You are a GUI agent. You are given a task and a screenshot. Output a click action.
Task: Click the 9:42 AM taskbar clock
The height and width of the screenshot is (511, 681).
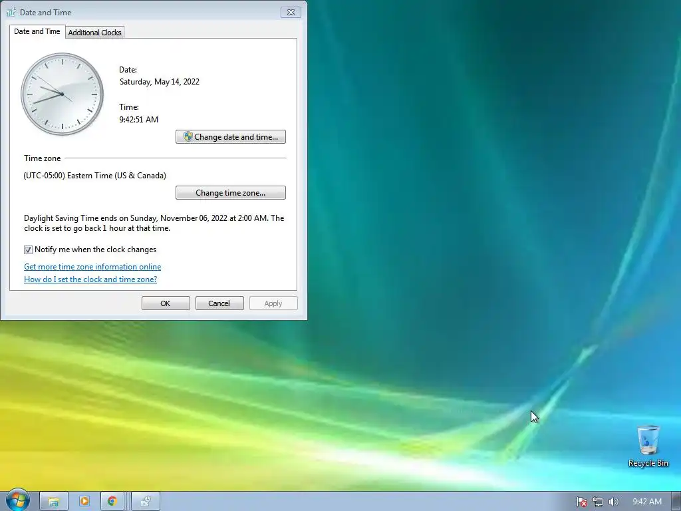click(646, 502)
